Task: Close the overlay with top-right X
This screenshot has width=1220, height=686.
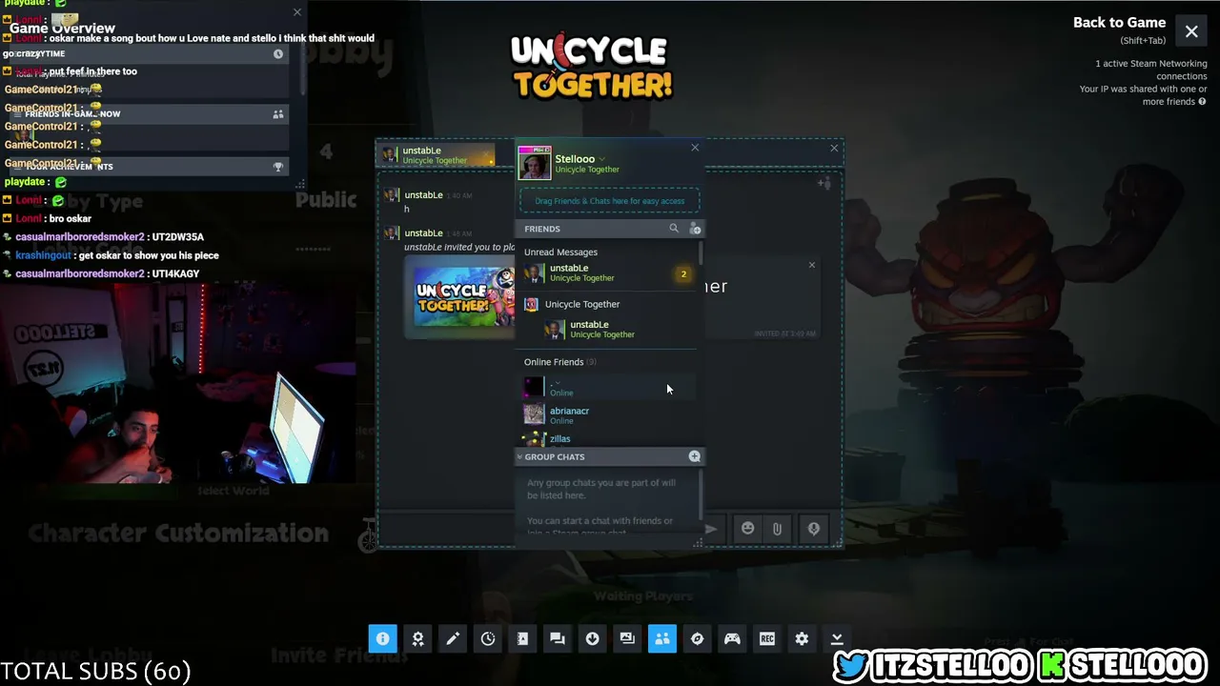Action: coord(1191,31)
